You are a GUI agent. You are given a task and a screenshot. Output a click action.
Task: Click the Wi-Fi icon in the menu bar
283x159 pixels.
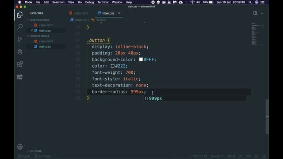(192, 2)
